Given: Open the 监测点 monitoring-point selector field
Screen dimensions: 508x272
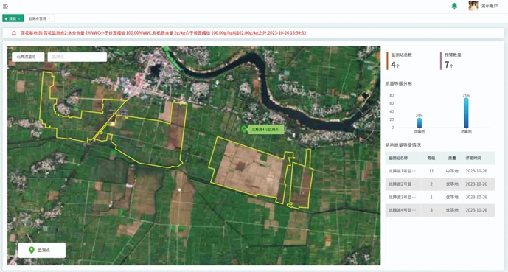Looking at the screenshot, I should pyautogui.click(x=77, y=57).
